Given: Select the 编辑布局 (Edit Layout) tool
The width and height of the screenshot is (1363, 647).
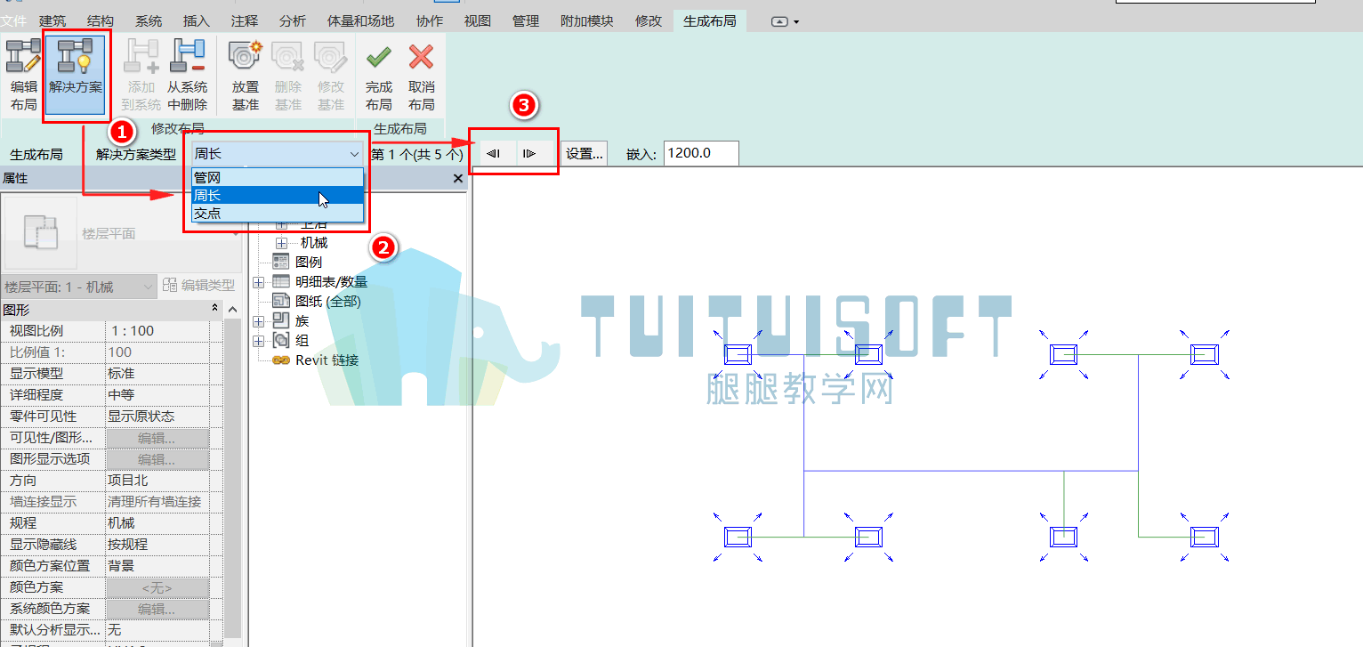Looking at the screenshot, I should pyautogui.click(x=23, y=76).
